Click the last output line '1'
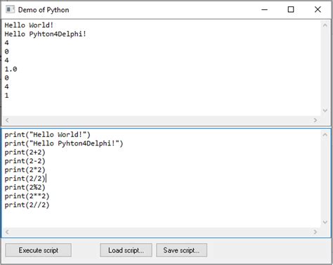This screenshot has height=265, width=333. pos(6,96)
